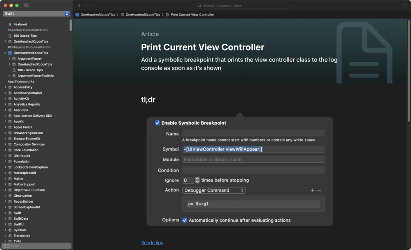Click the Symbols framework icon

coord(10,230)
